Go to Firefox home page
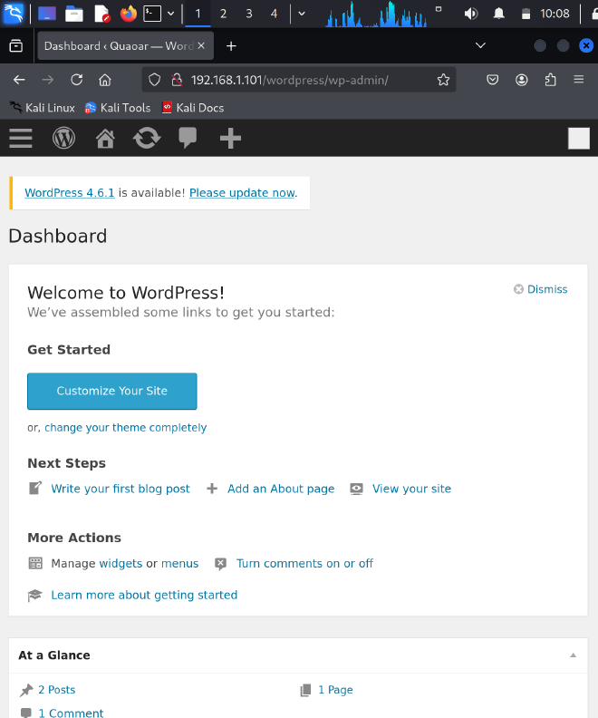 click(105, 80)
